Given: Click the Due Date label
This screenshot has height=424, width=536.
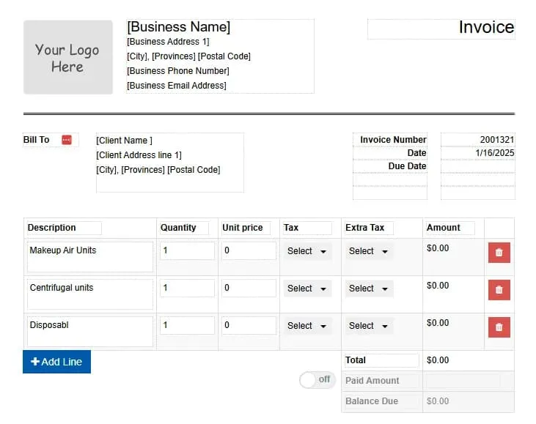Looking at the screenshot, I should pos(407,166).
